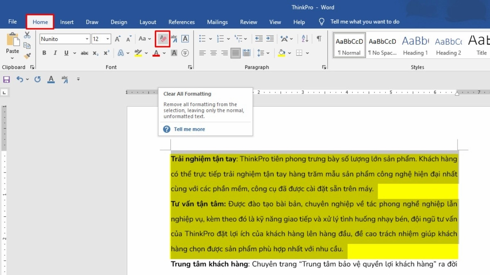Click the Tell me more link
The height and width of the screenshot is (275, 490).
click(189, 129)
